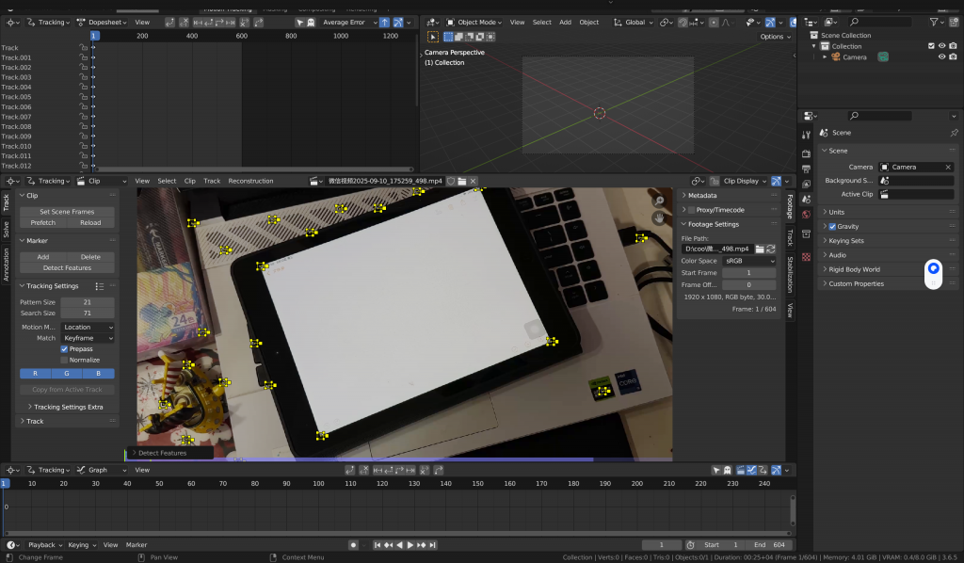
Task: Open the Color Space sRGB dropdown
Action: (x=749, y=261)
